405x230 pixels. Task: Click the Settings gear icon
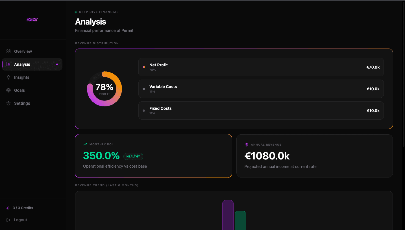pos(8,103)
